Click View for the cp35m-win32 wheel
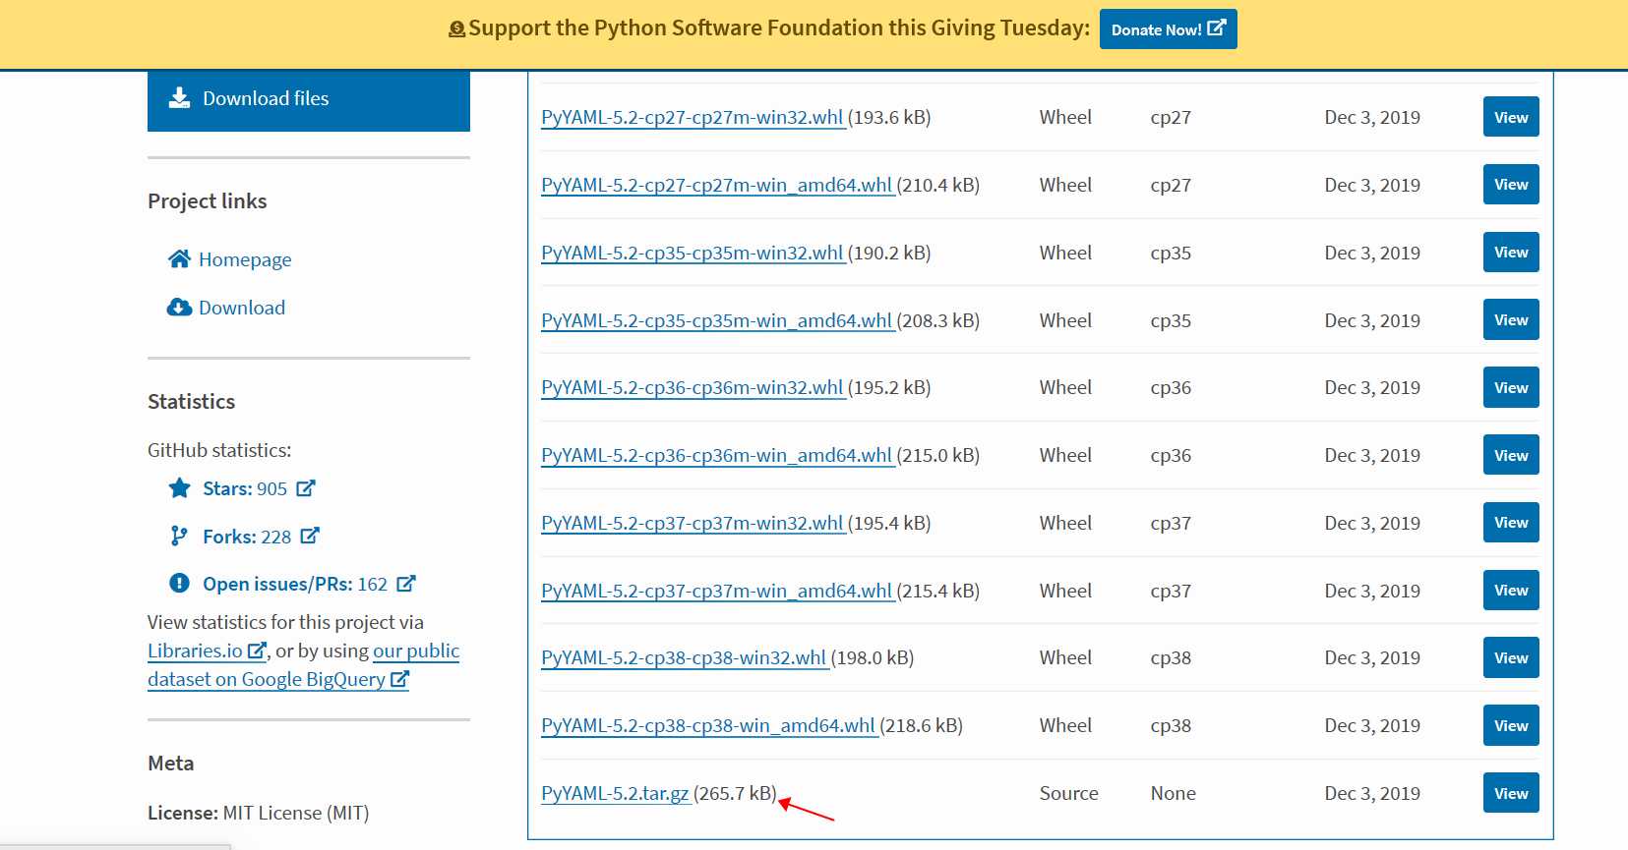 point(1511,253)
